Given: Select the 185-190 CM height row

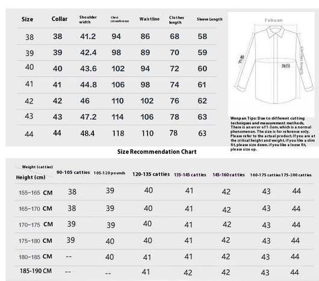Looking at the screenshot, I should point(164,272).
